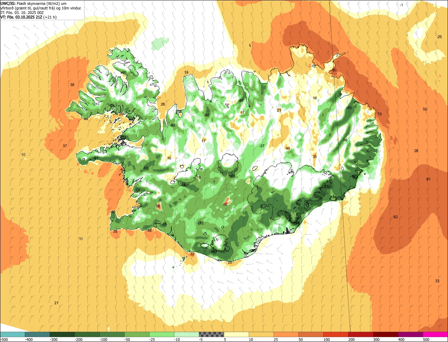Click the "-85" value on the map
This screenshot has height=342, width=448.
(348, 108)
